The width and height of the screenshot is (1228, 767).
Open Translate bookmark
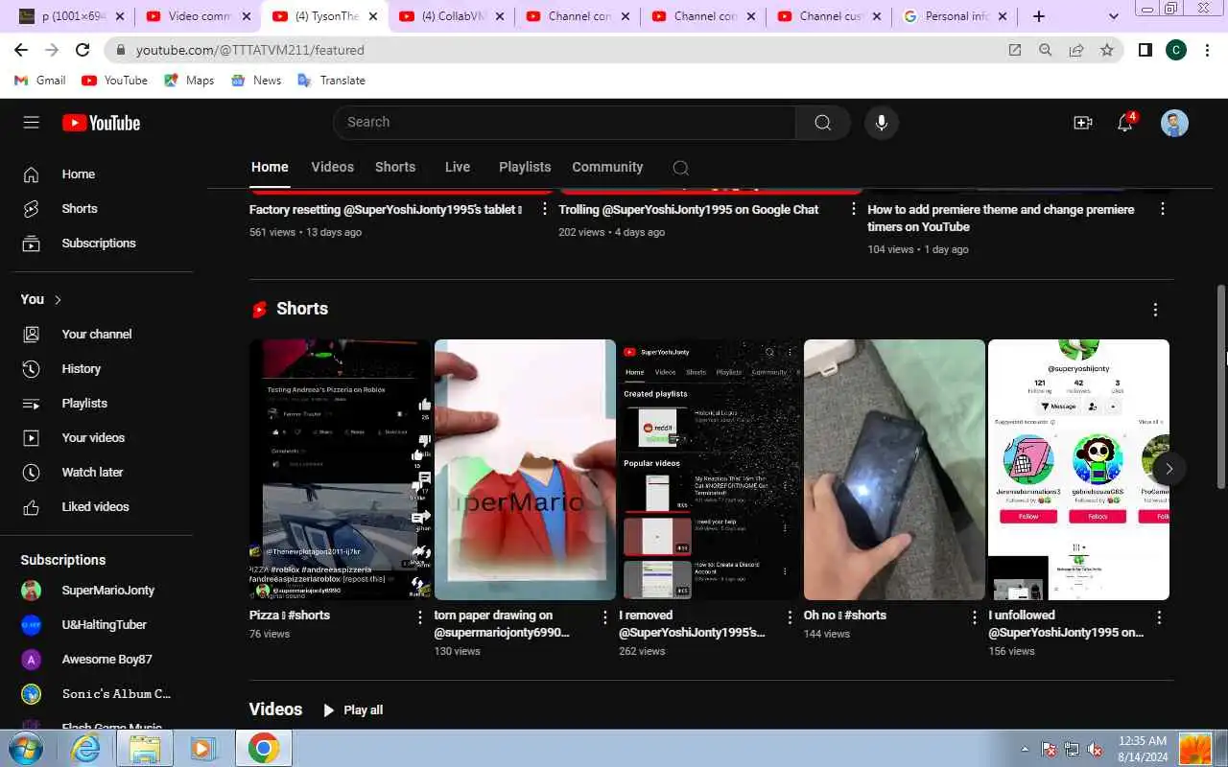pyautogui.click(x=331, y=81)
